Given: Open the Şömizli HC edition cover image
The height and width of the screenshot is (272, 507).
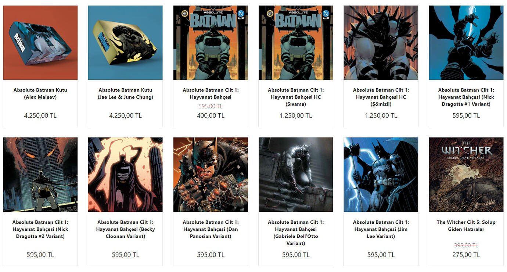Looking at the screenshot, I should [381, 43].
